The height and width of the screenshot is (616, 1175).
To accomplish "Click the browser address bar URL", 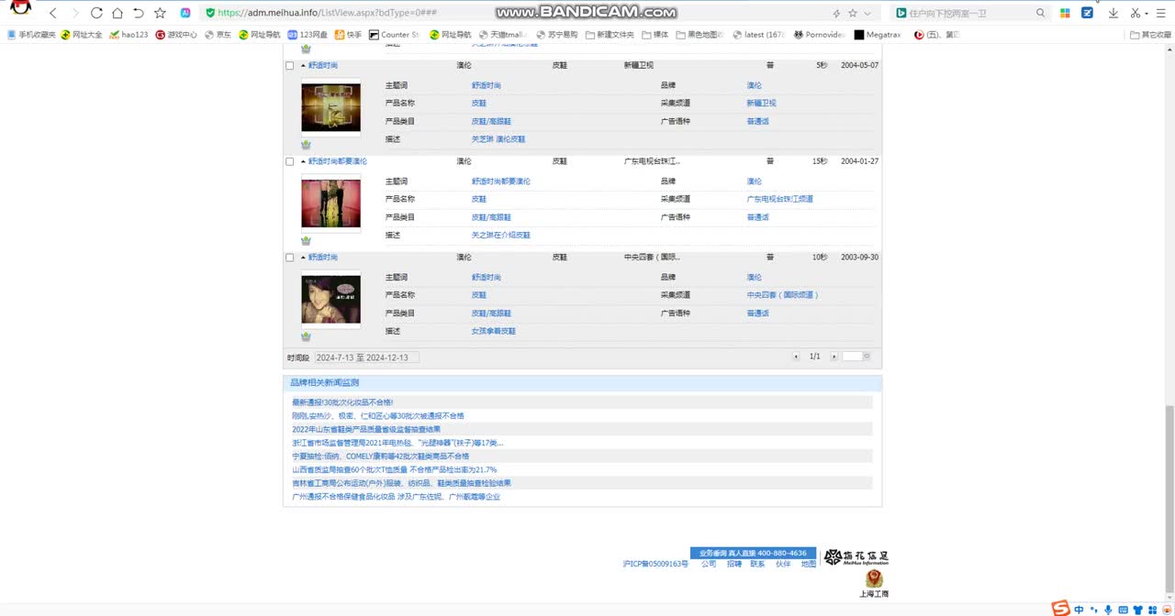I will pos(328,13).
